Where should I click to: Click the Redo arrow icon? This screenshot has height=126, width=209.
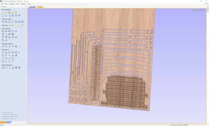pos(19,16)
